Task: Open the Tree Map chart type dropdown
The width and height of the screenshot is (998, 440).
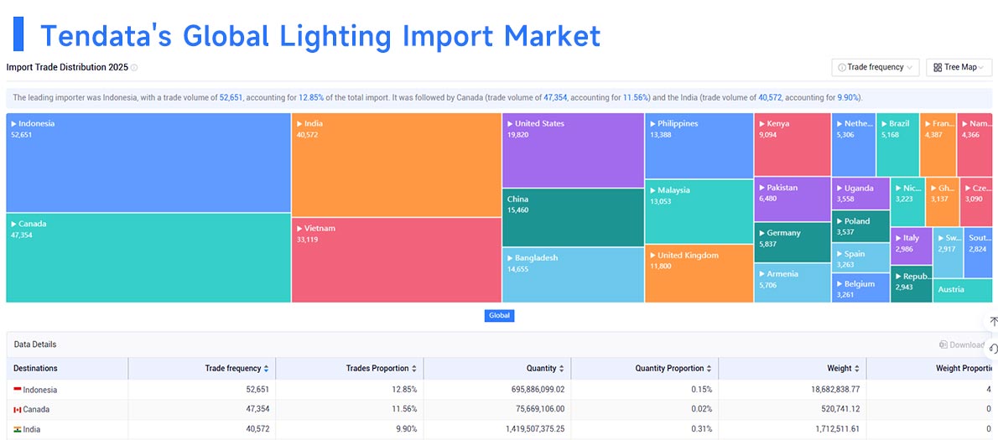Action: (959, 67)
